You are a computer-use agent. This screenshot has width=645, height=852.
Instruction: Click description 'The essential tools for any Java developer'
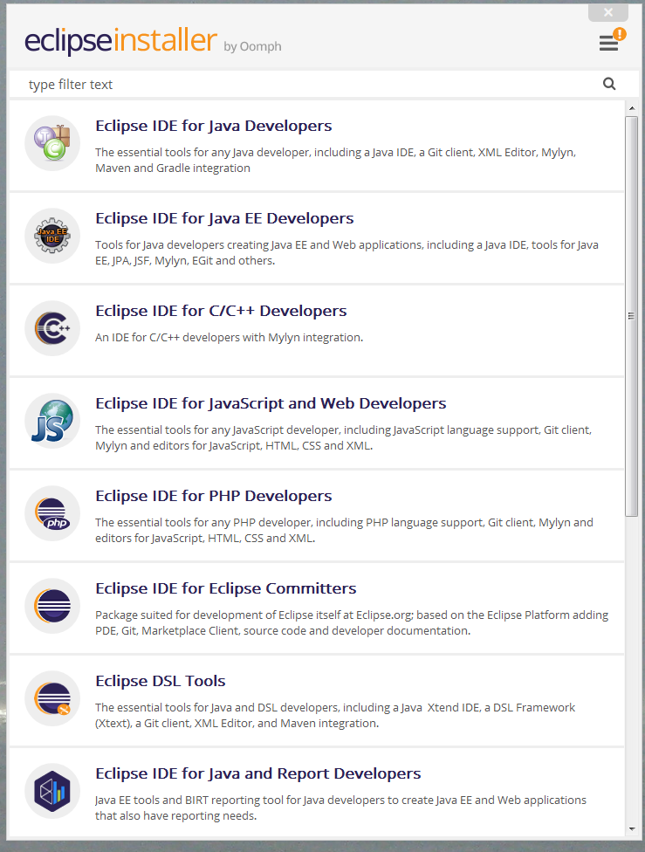(336, 161)
